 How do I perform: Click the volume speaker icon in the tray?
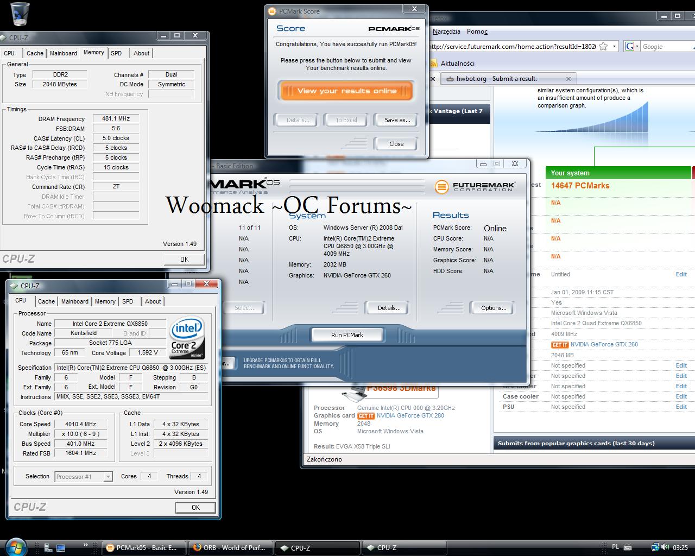click(x=666, y=547)
